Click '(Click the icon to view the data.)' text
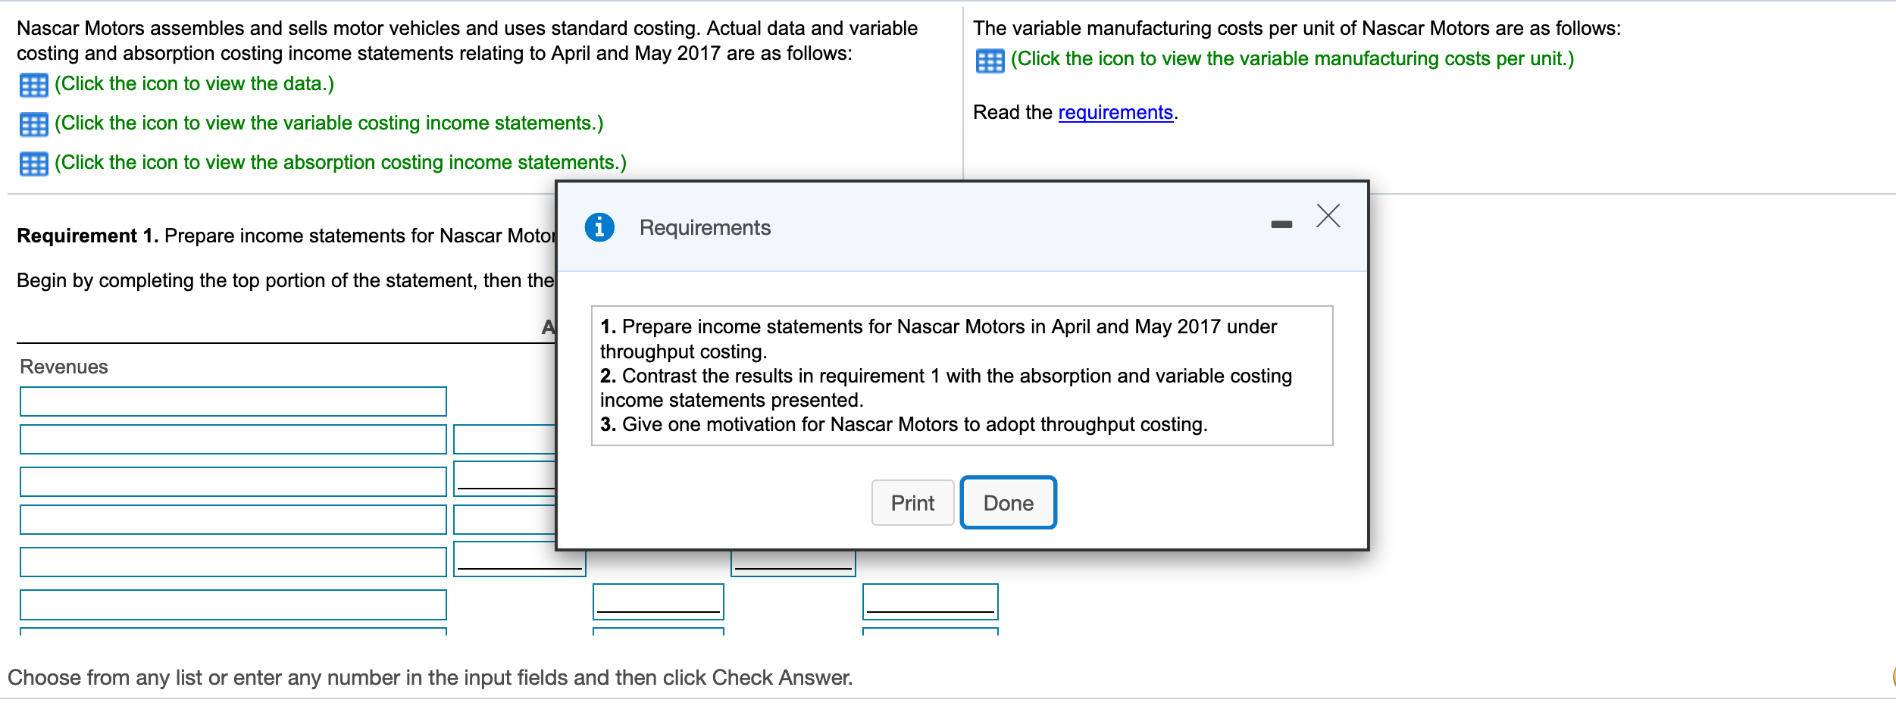This screenshot has width=1896, height=709. tap(194, 84)
